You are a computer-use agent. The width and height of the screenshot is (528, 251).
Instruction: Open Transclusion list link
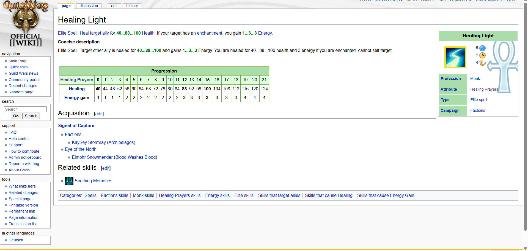23,224
